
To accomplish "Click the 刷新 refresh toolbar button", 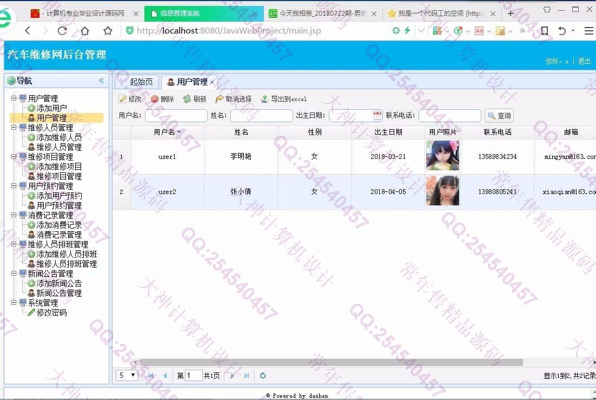I will [x=195, y=99].
